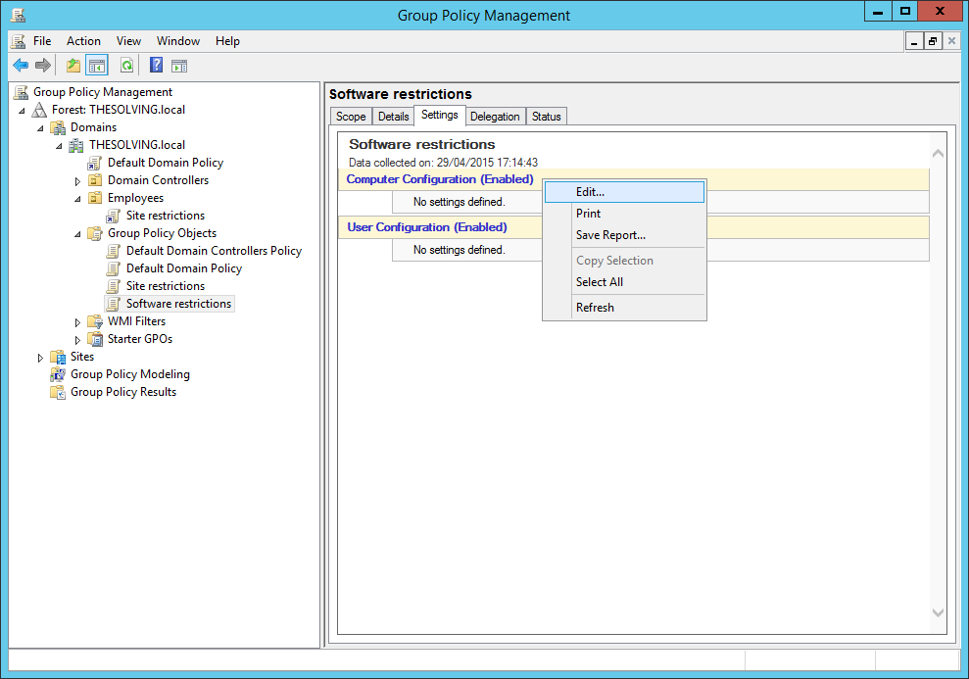This screenshot has height=679, width=969.
Task: Click User Configuration (Enabled) link
Action: pos(426,226)
